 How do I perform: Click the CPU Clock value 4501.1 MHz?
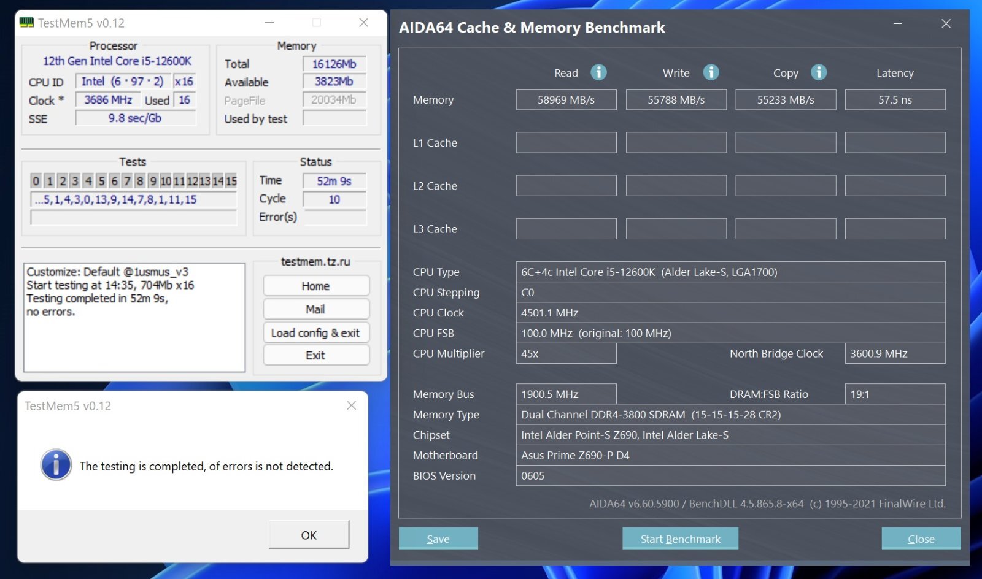coord(730,312)
